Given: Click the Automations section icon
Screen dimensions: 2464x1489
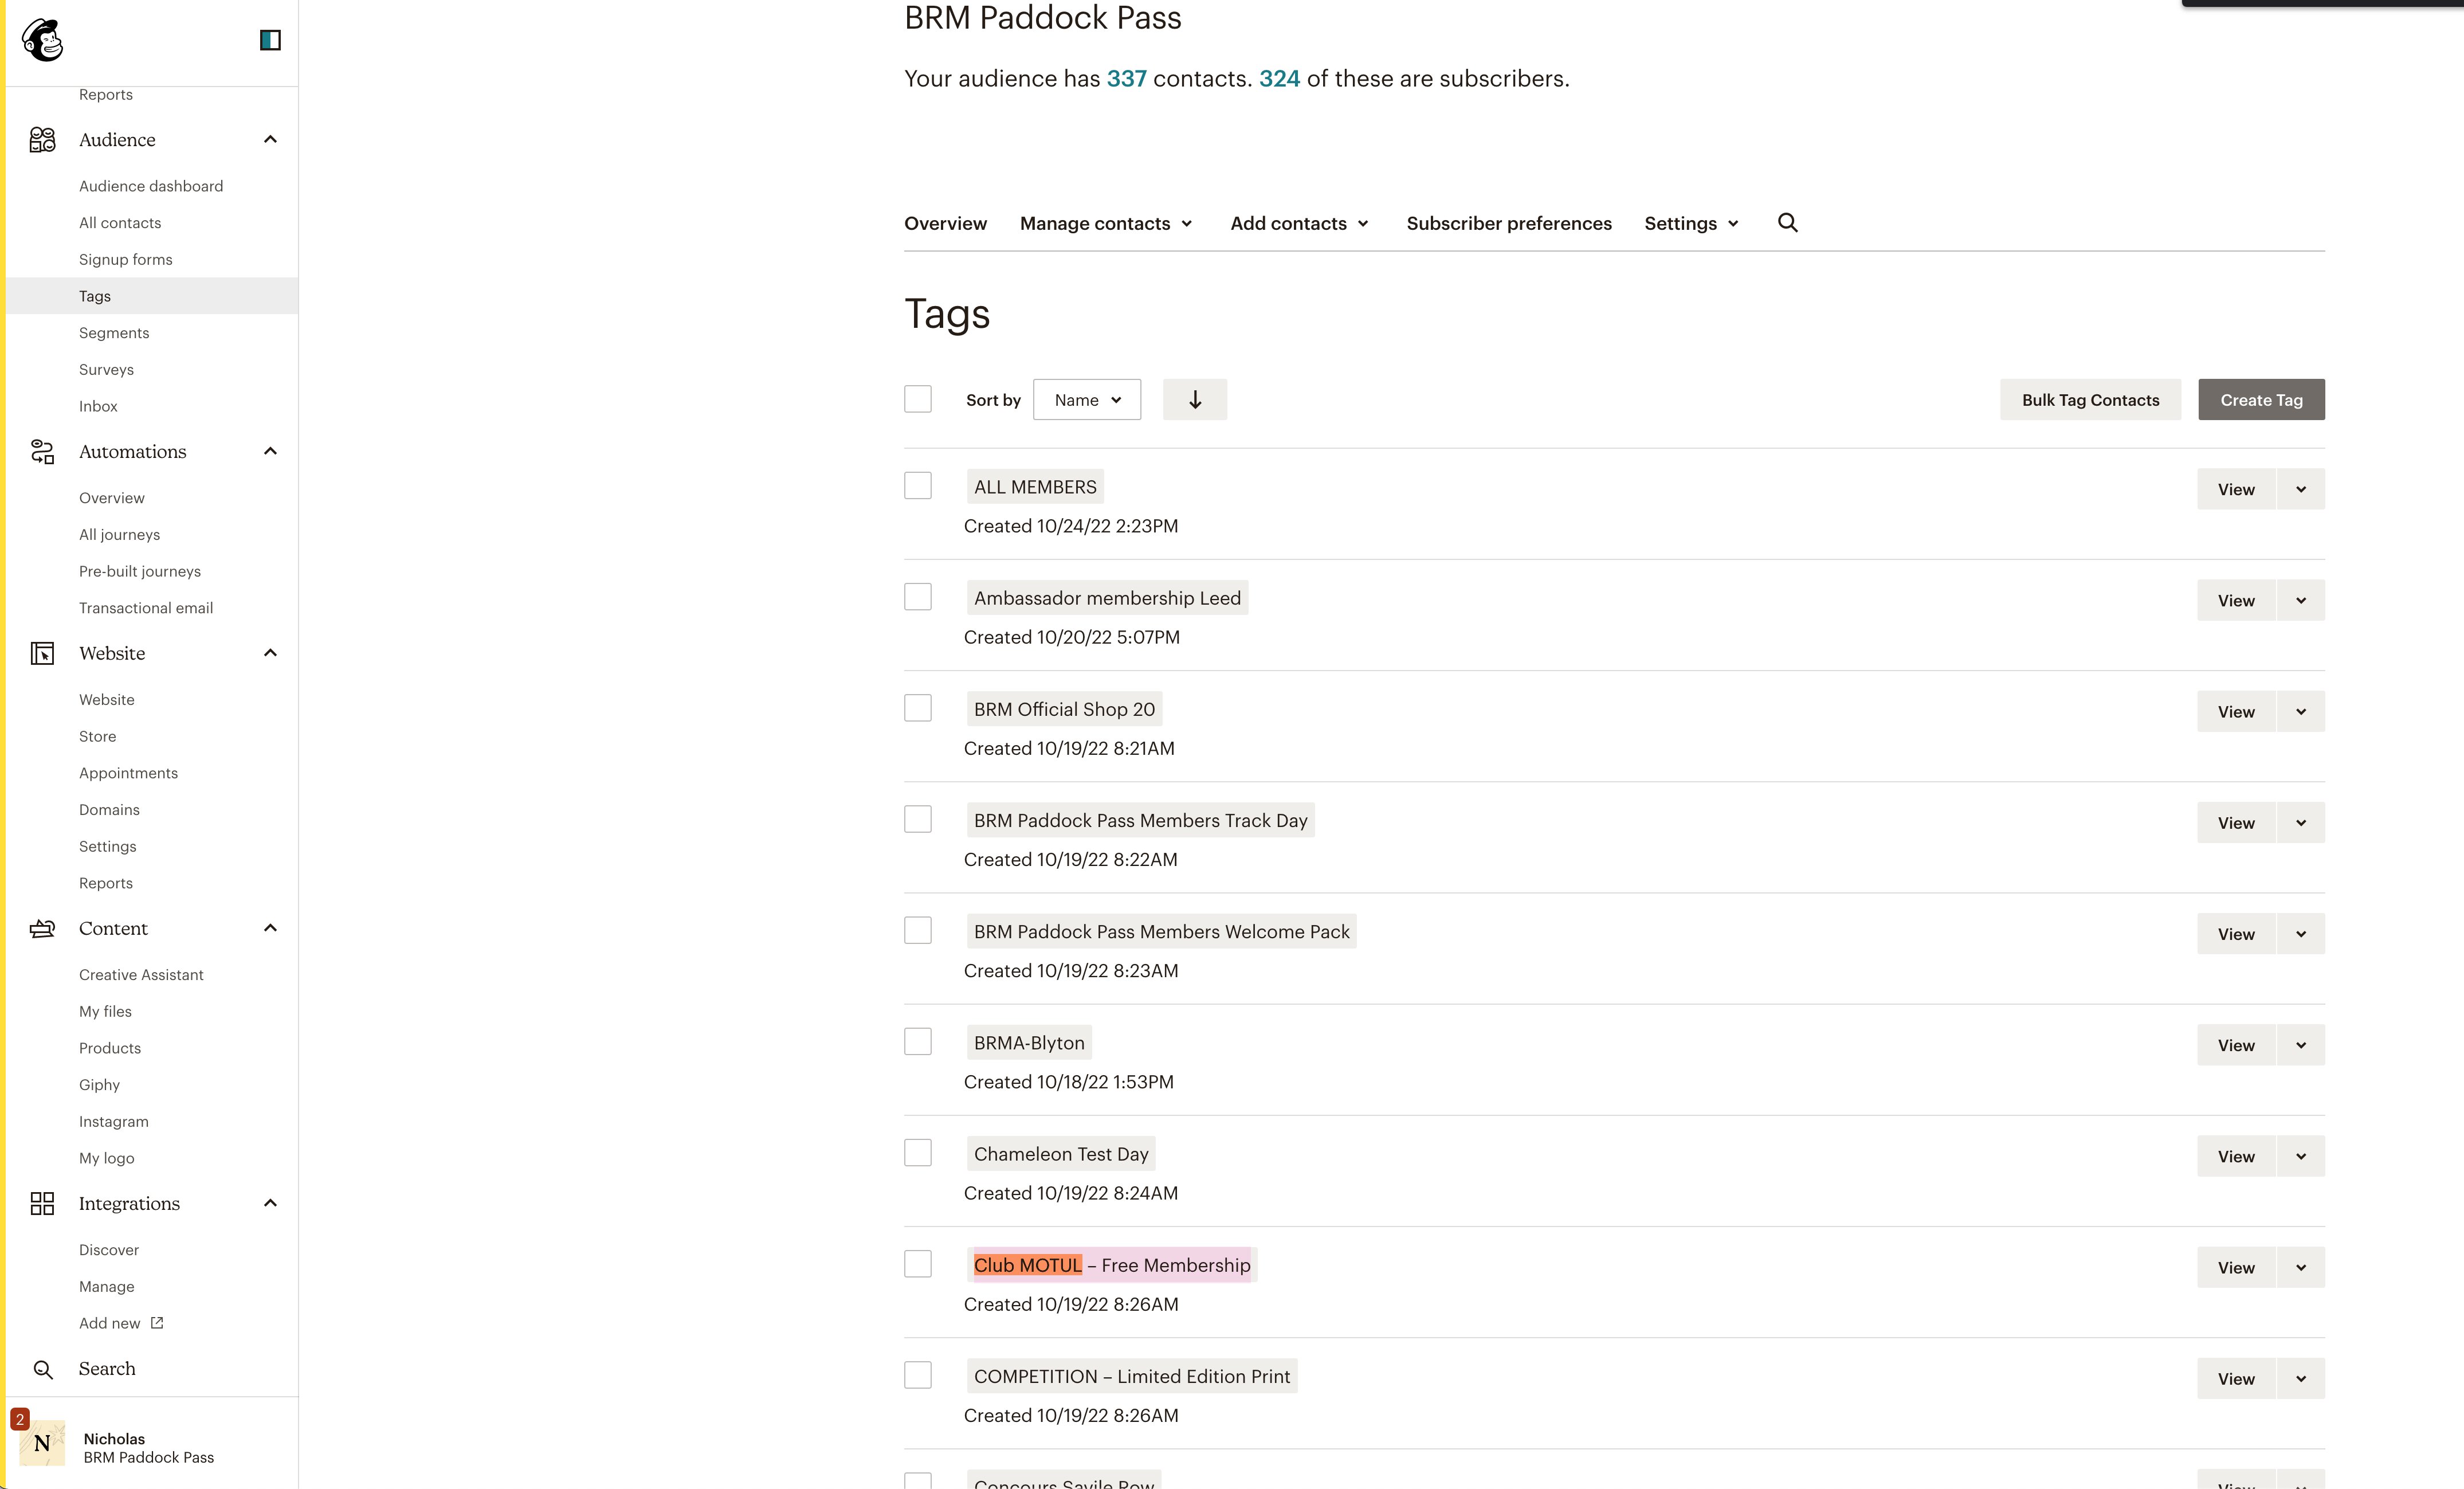Looking at the screenshot, I should (42, 452).
